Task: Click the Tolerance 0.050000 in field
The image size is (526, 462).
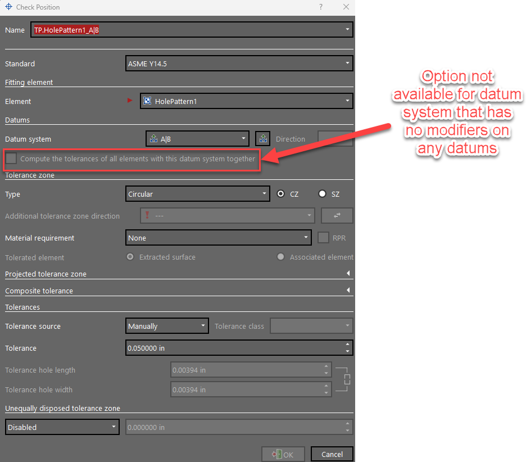Action: click(239, 348)
